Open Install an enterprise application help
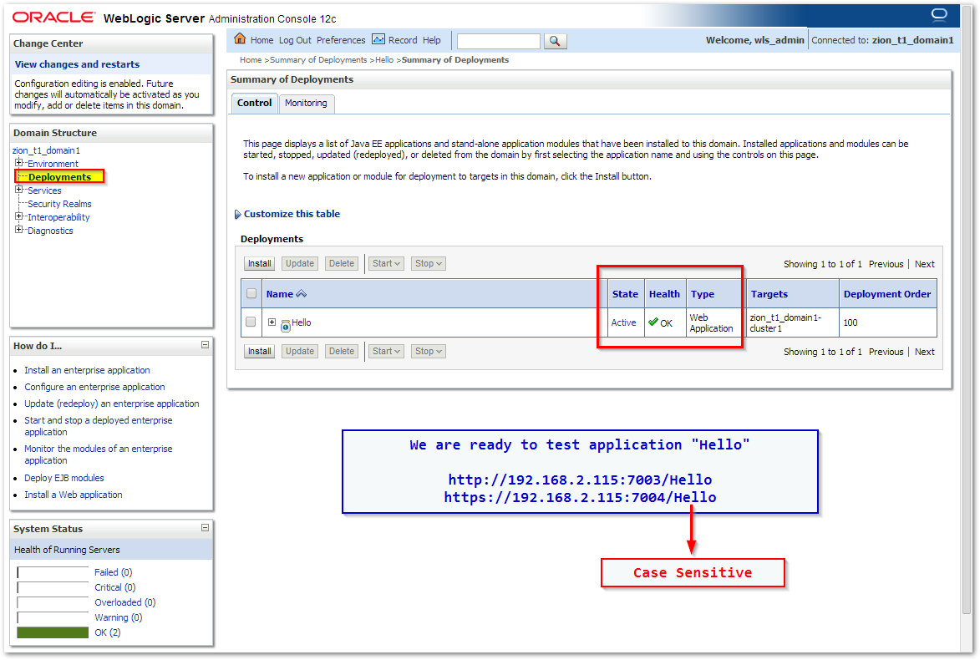 (x=87, y=370)
